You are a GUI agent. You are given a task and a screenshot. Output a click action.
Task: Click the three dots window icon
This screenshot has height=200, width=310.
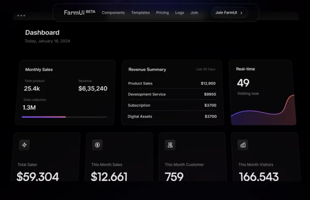[x=21, y=16]
